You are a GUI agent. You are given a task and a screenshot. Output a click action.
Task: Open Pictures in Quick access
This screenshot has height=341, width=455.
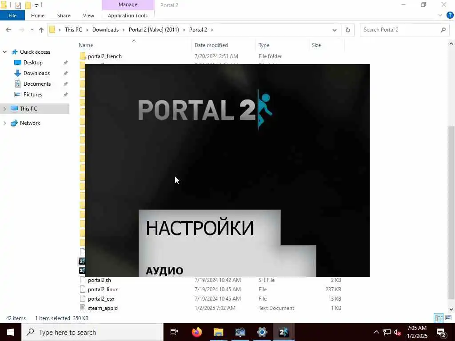pyautogui.click(x=33, y=95)
